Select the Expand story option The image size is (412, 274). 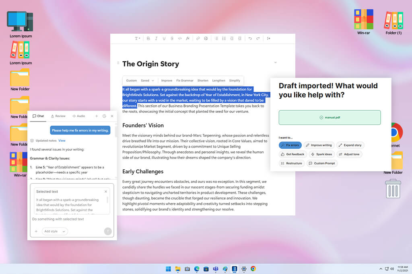click(350, 145)
